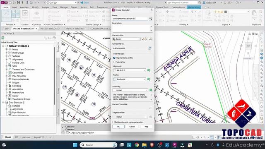Collapse the PISTAS Y VEREDAS 4 root node
The width and height of the screenshot is (265, 149).
coord(3,46)
